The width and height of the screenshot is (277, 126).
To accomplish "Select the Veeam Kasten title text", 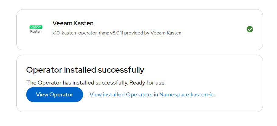I will 73,23.
